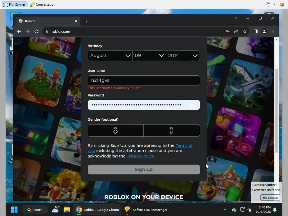
Task: Open the network tray icon
Action: pyautogui.click(x=242, y=210)
